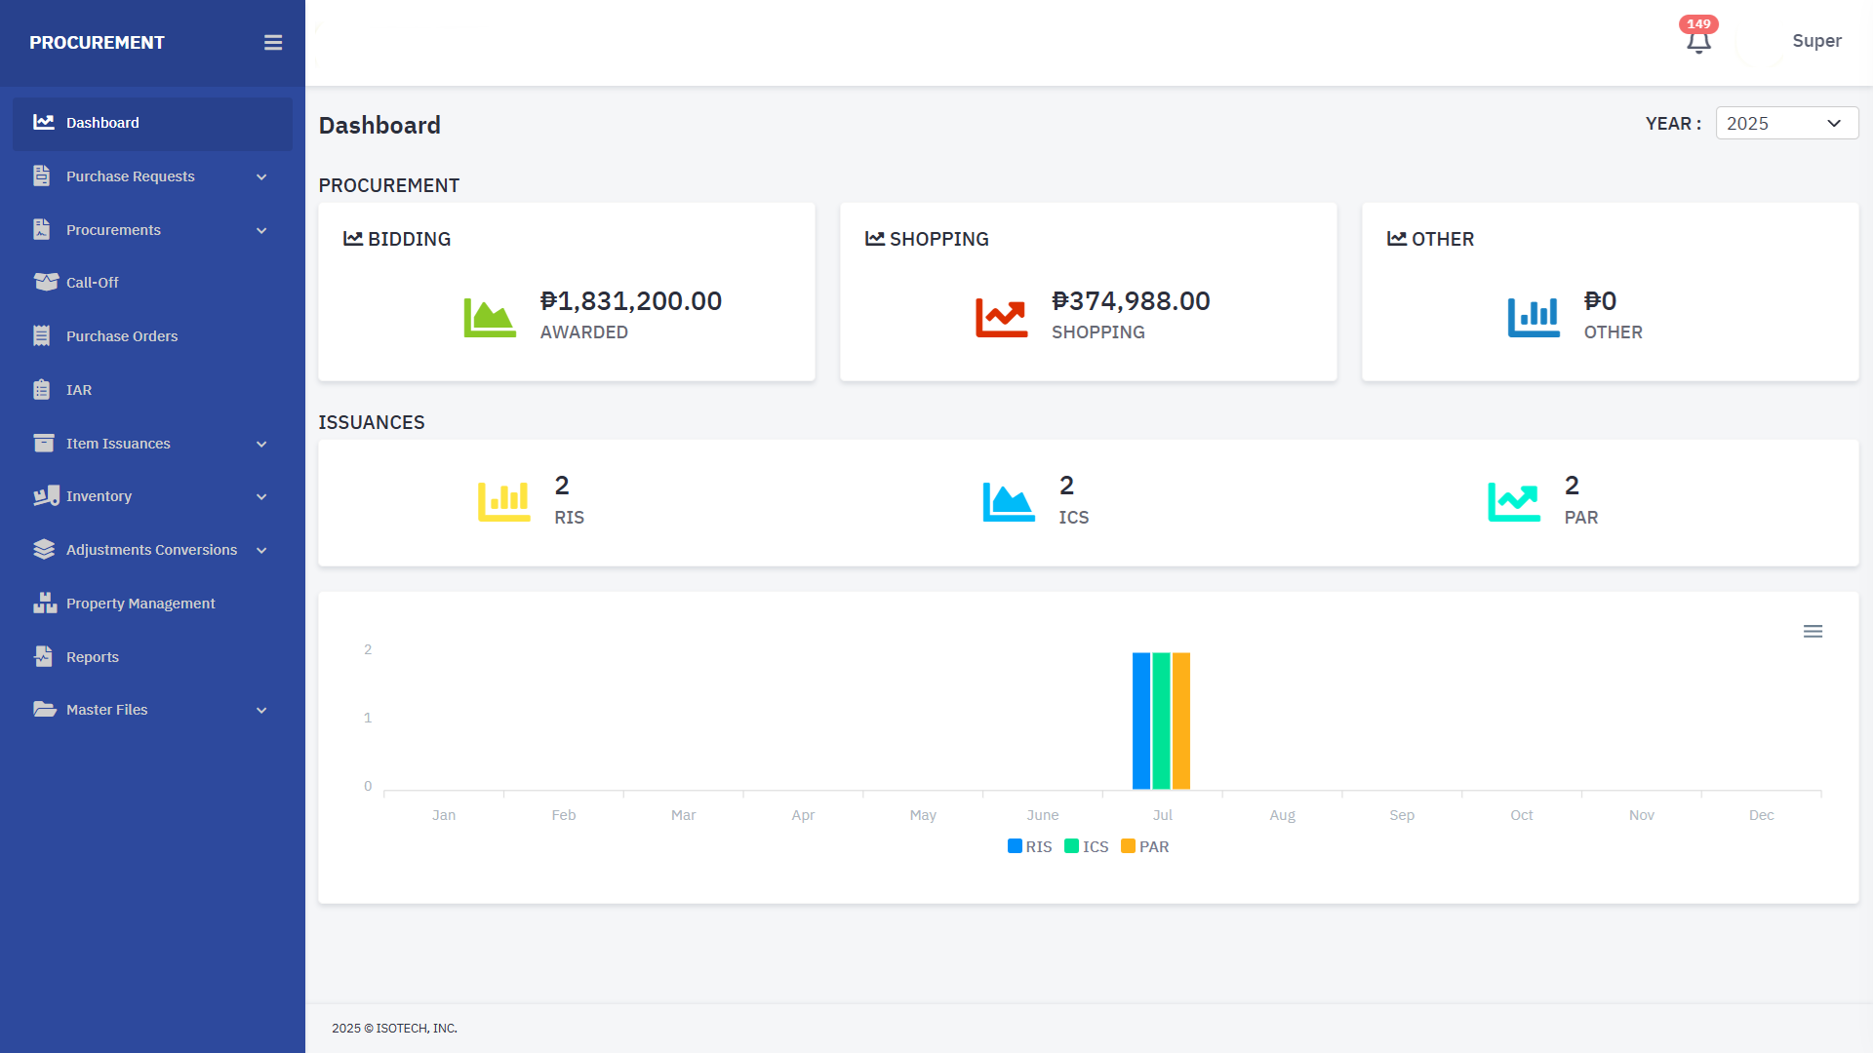Go to Reports in sidebar
The height and width of the screenshot is (1053, 1873).
[x=93, y=657]
